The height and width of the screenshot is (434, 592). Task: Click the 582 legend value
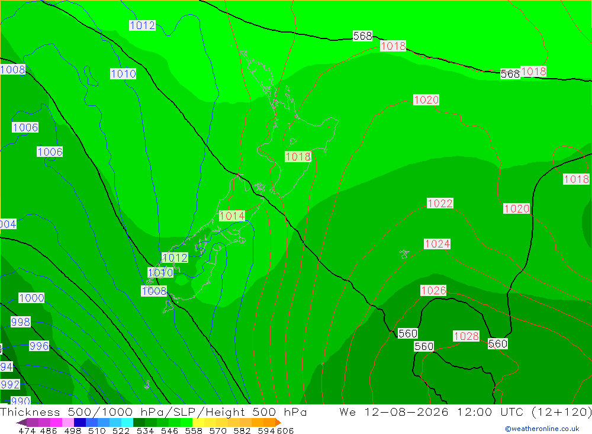(x=242, y=430)
